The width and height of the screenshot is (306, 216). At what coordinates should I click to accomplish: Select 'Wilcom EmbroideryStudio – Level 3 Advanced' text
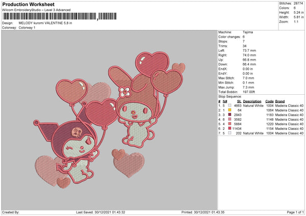[x=36, y=10]
